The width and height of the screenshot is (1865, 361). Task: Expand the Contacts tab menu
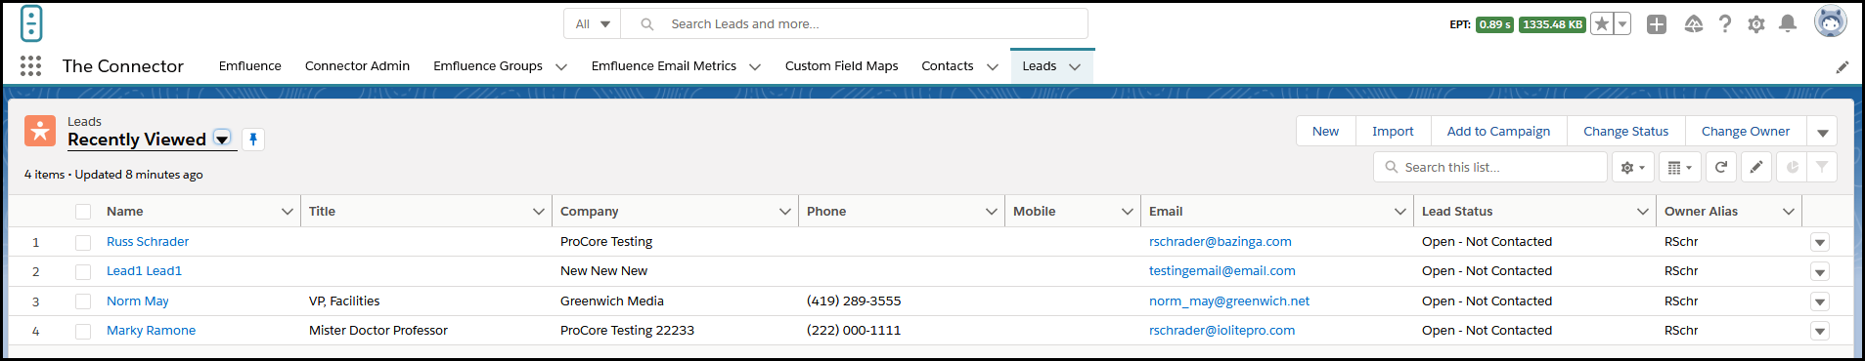tap(993, 66)
